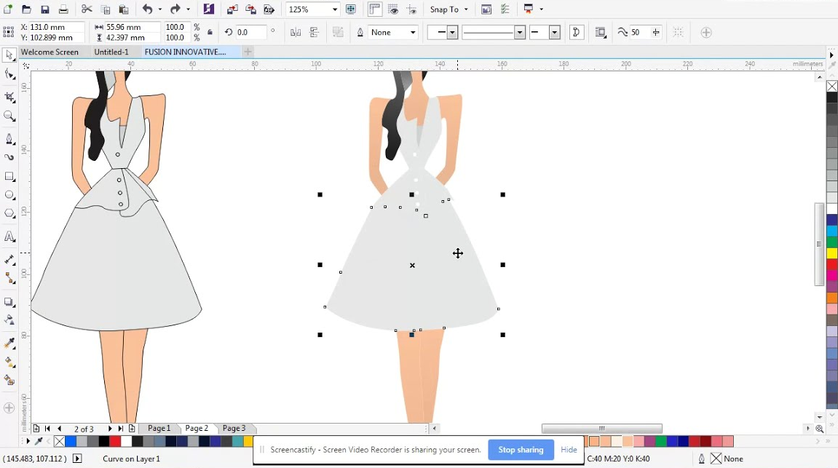Click the Hide link in Screencastify bar
Screen dimensions: 838x468
click(569, 450)
